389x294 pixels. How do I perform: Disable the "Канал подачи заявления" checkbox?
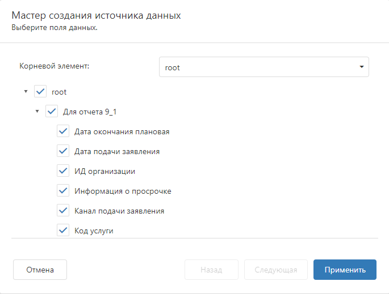pyautogui.click(x=63, y=211)
